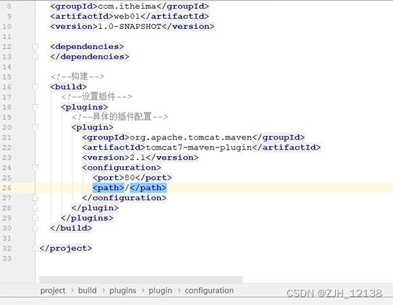Click the port value 80

point(130,178)
